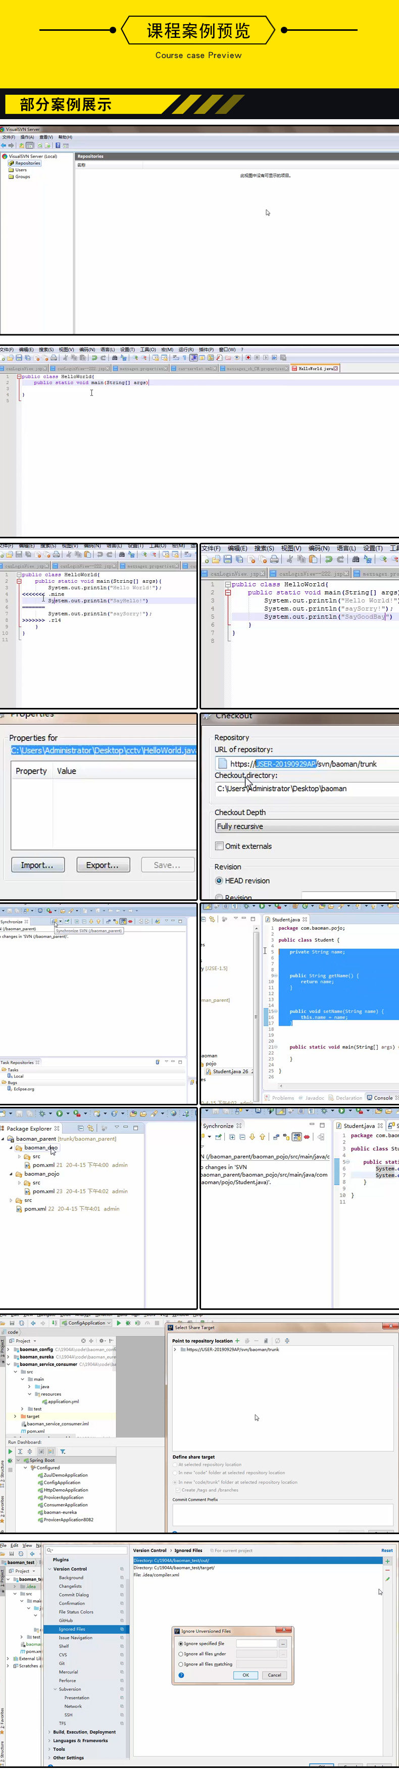Viewport: 399px width, 1775px height.
Task: Click green Run icon beside ConfigApplication
Action: 119,1323
